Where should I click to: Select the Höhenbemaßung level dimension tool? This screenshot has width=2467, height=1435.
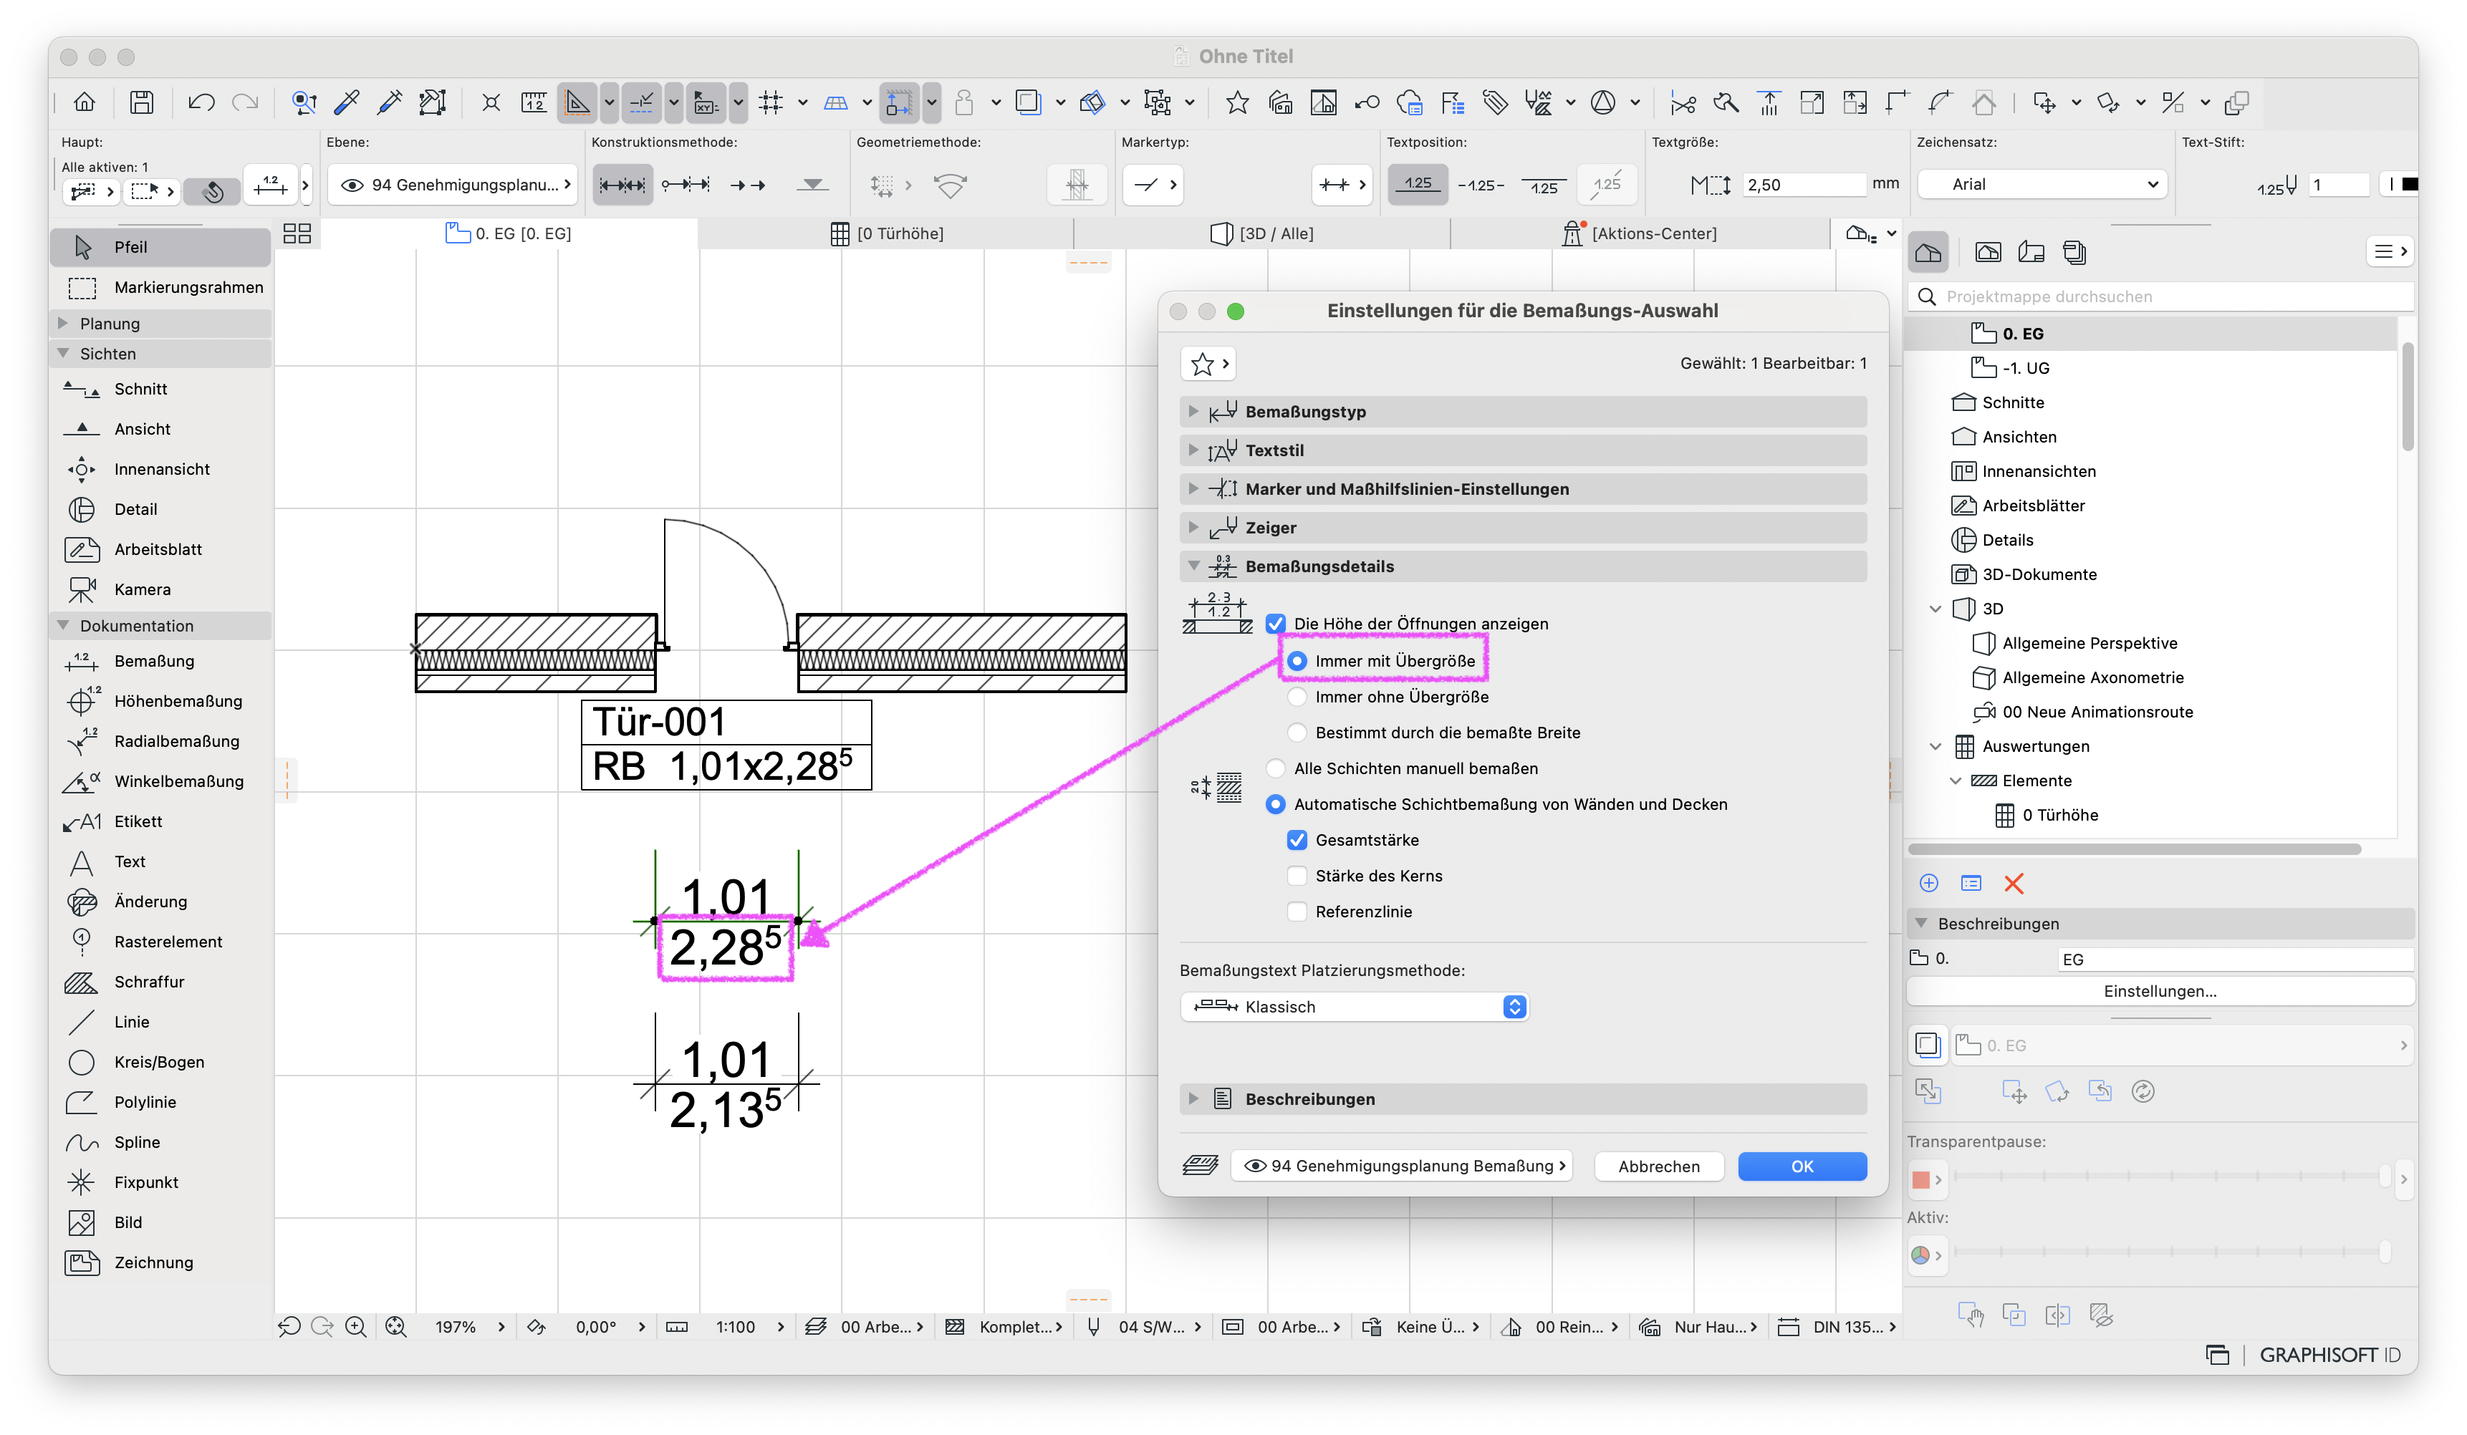160,701
